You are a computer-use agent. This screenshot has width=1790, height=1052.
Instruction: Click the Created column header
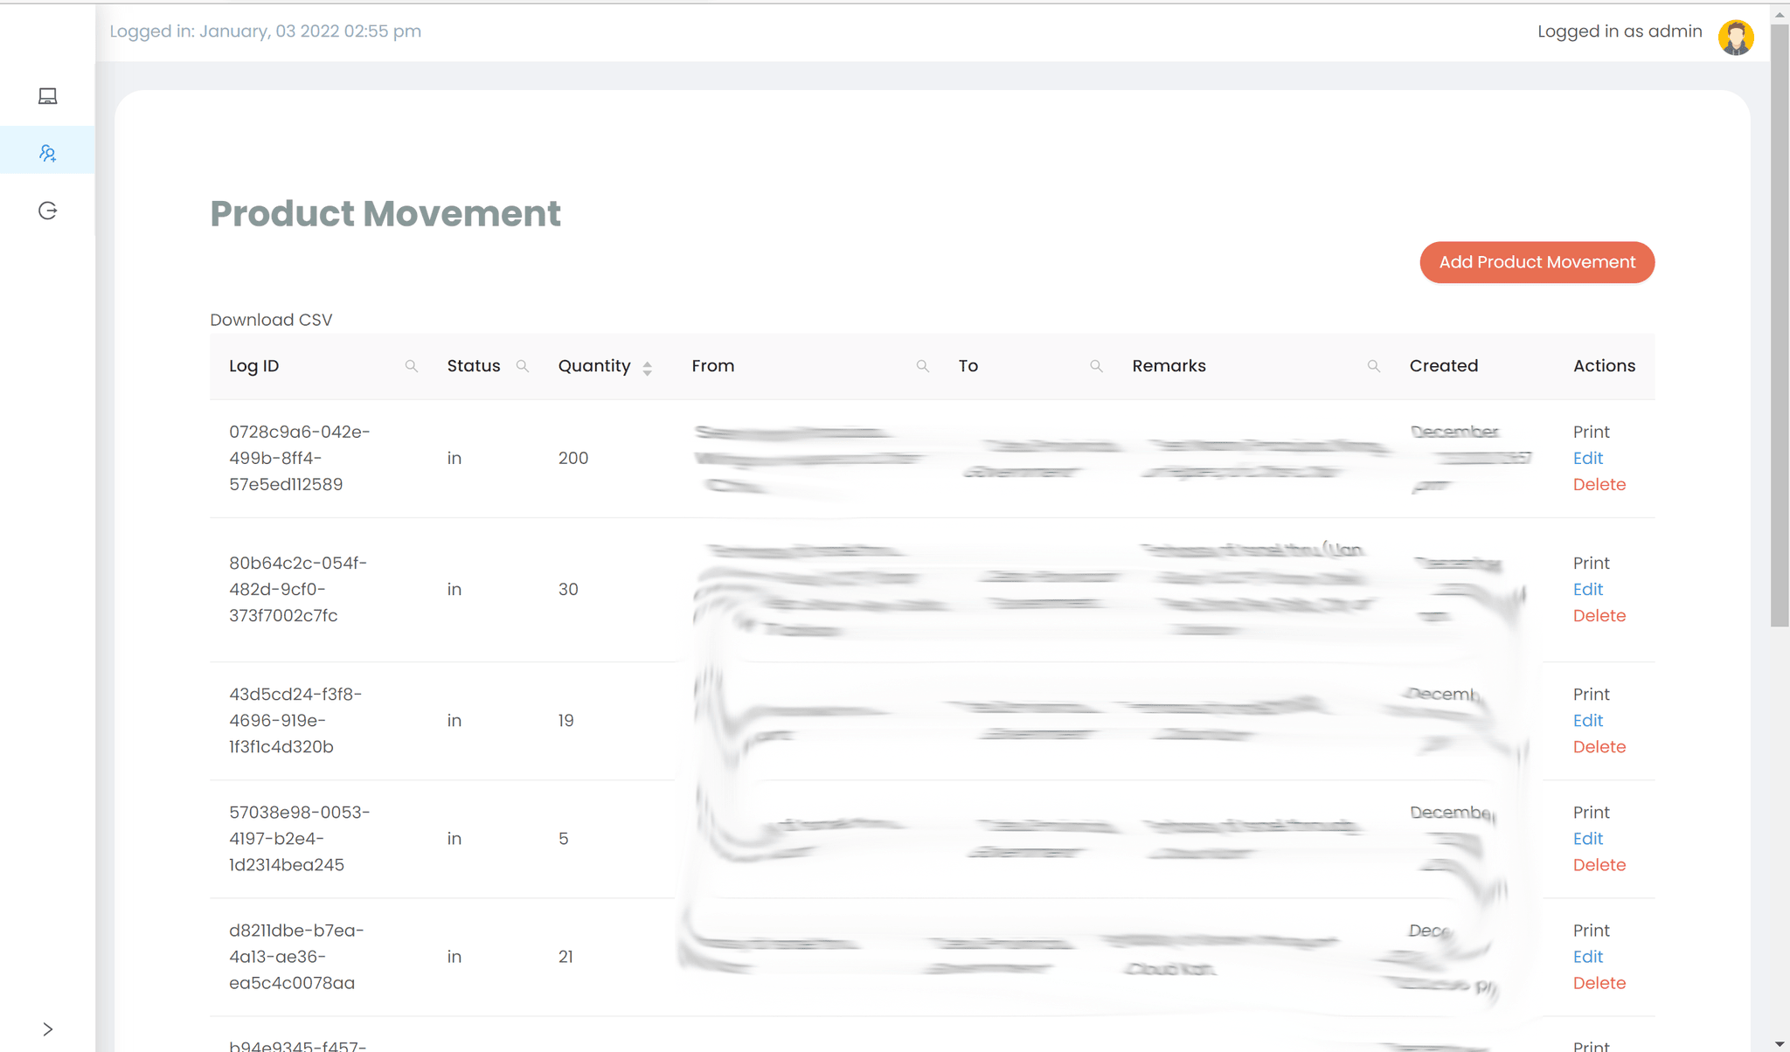tap(1443, 366)
